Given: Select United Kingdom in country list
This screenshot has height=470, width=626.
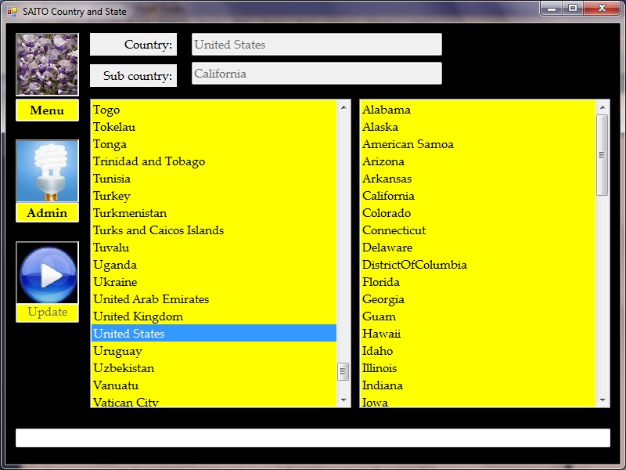Looking at the screenshot, I should tap(138, 316).
